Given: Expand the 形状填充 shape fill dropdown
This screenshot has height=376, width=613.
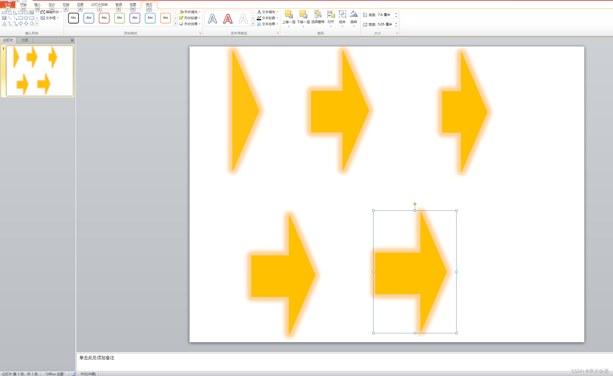Looking at the screenshot, I should tap(199, 12).
